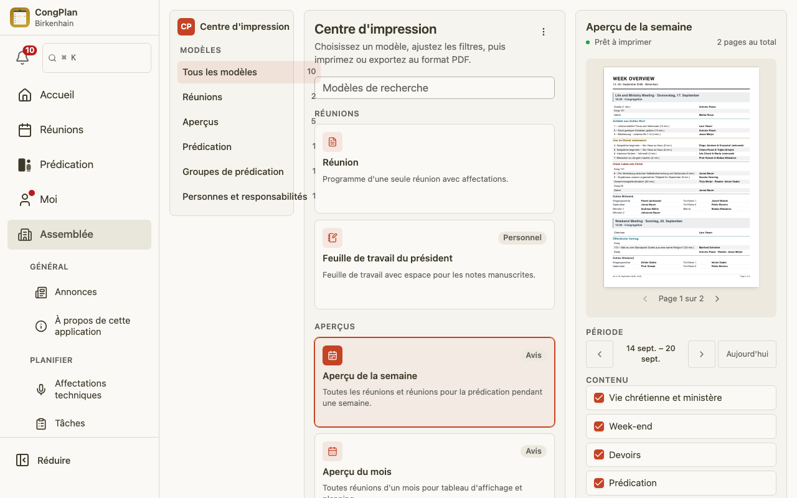Go to next preview page
The image size is (797, 498).
click(717, 299)
